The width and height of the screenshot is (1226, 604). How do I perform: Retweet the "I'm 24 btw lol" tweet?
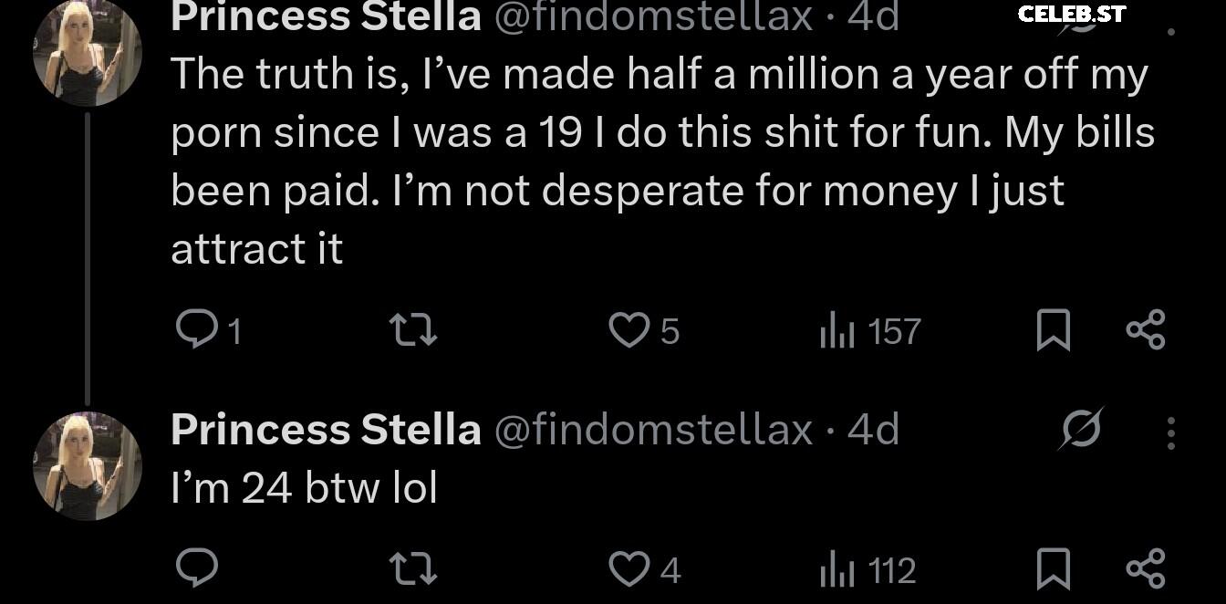[x=412, y=569]
